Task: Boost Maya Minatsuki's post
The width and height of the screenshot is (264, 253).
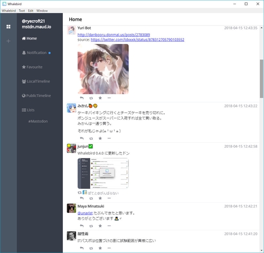Action: point(91,226)
